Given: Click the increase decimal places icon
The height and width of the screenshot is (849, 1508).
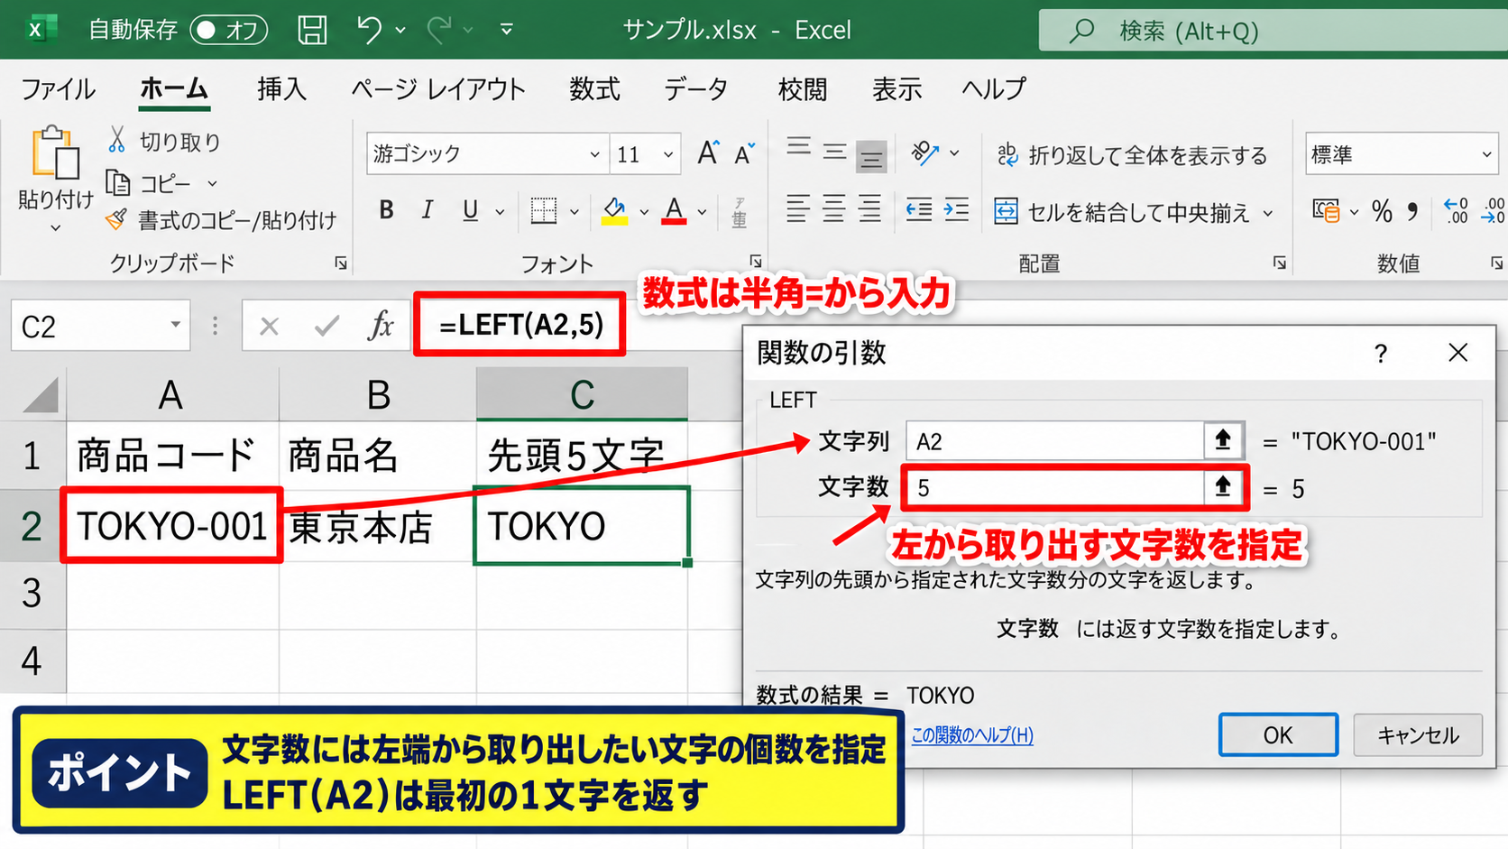Looking at the screenshot, I should (x=1456, y=211).
